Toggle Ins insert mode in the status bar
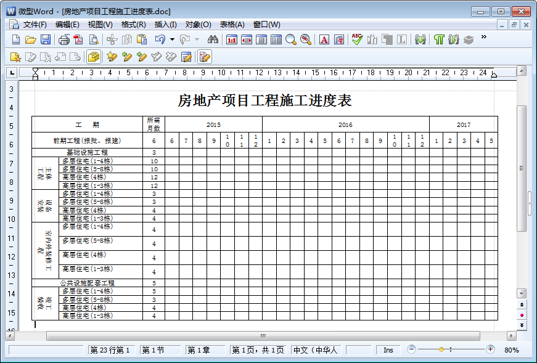 coord(388,350)
